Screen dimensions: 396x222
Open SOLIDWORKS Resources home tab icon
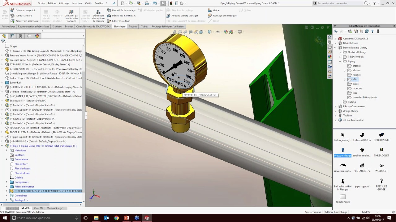[330, 37]
